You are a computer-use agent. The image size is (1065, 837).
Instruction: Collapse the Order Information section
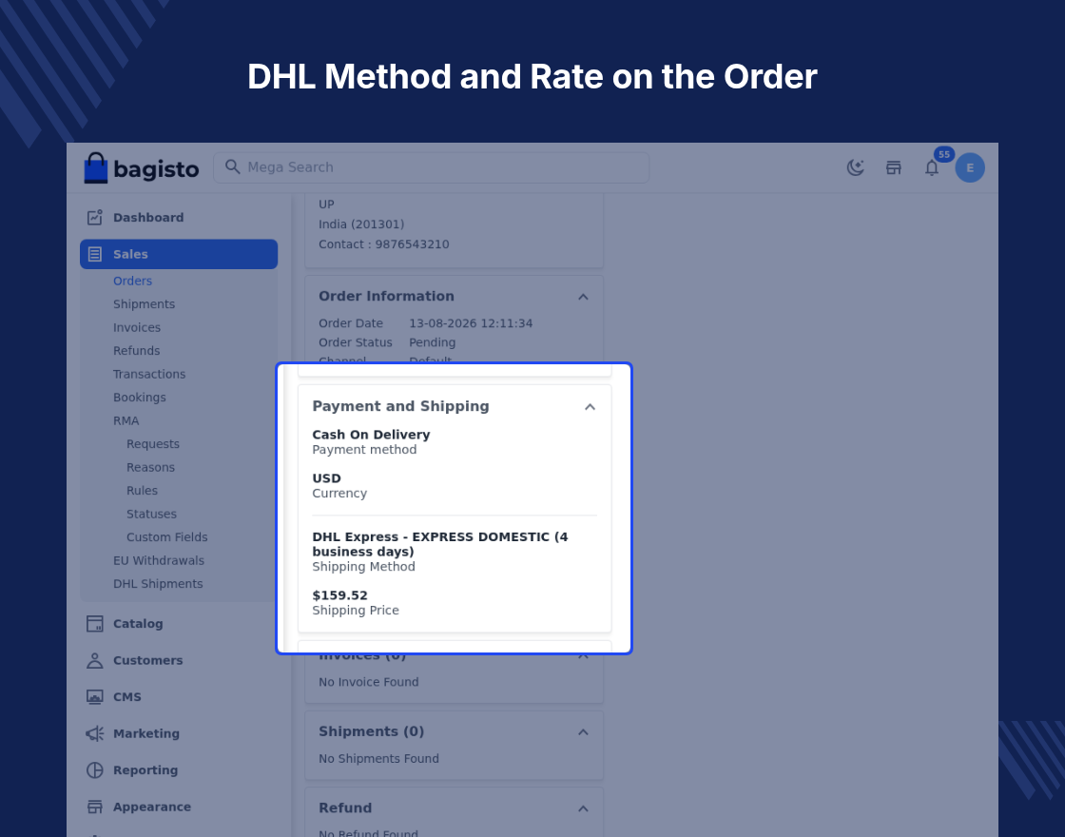click(583, 297)
